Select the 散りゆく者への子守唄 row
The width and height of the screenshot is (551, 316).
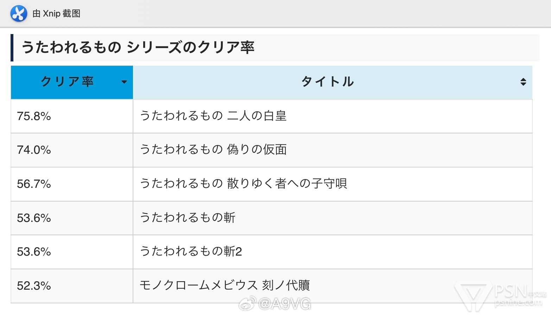272,184
